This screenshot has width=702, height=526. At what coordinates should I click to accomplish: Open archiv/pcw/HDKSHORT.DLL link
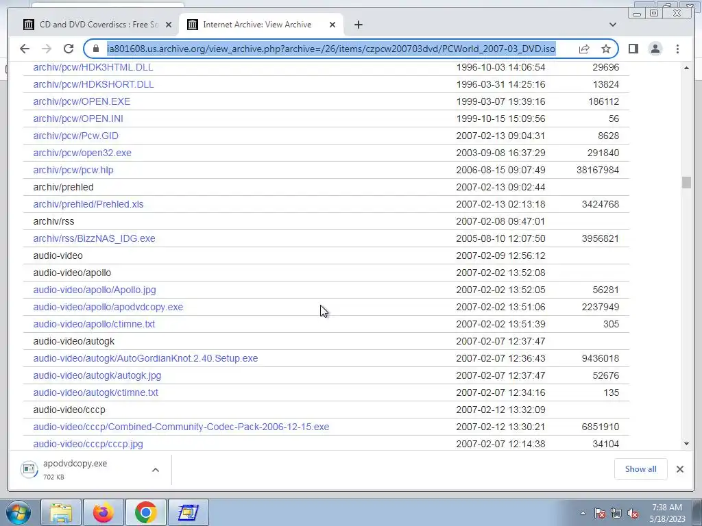[x=93, y=84]
